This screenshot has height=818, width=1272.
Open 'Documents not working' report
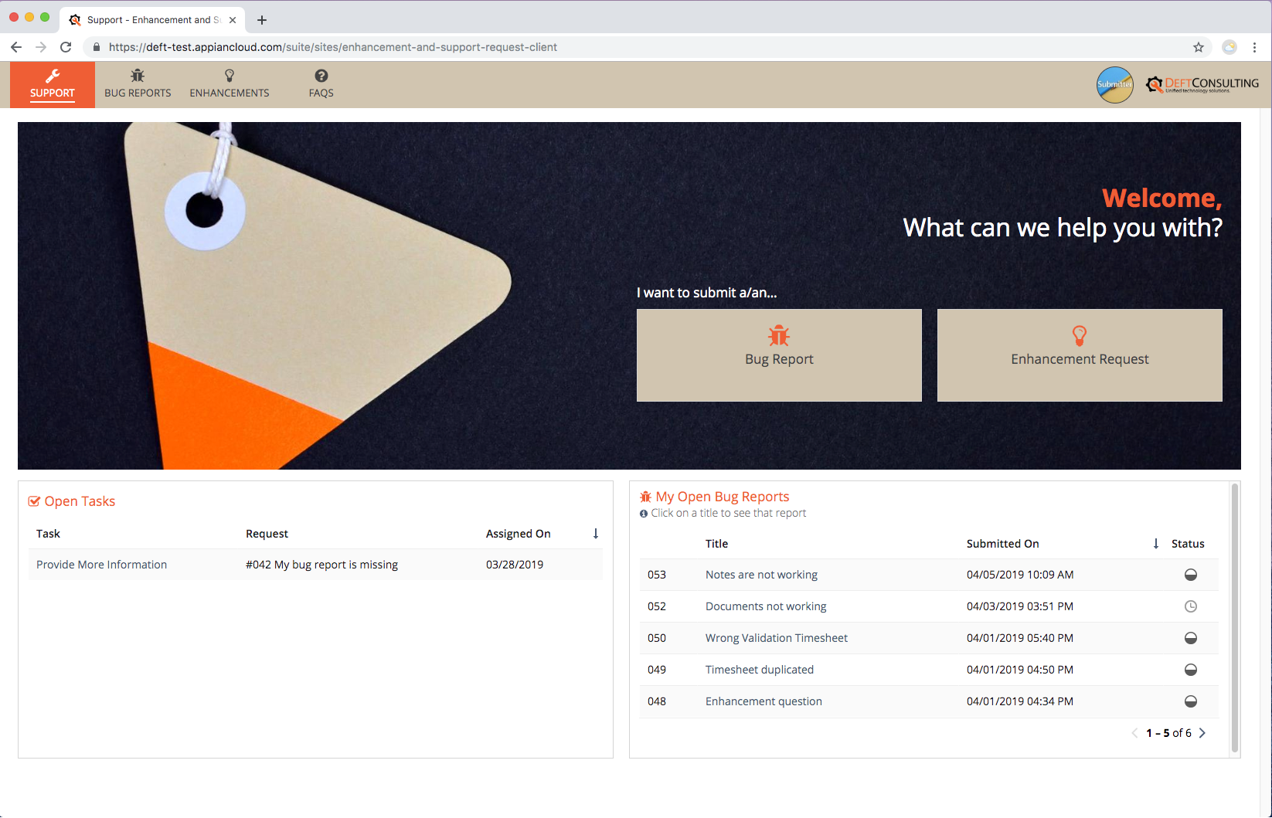[x=766, y=606]
